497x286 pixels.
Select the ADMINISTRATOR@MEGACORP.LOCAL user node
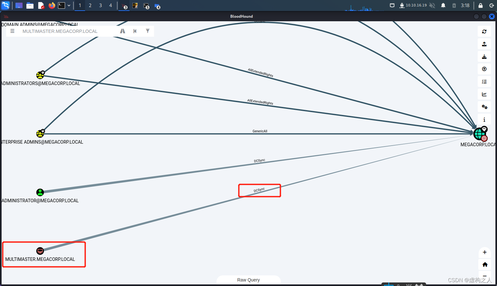click(40, 192)
